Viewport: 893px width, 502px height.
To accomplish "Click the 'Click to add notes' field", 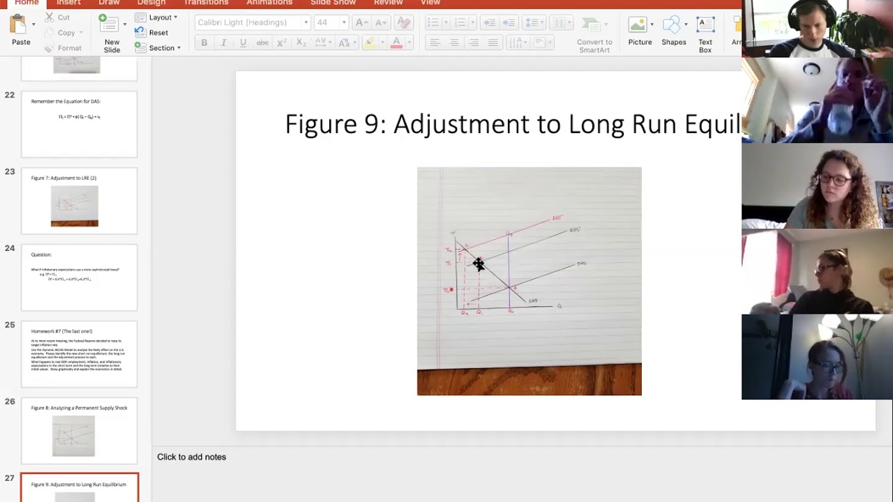I will pos(191,457).
